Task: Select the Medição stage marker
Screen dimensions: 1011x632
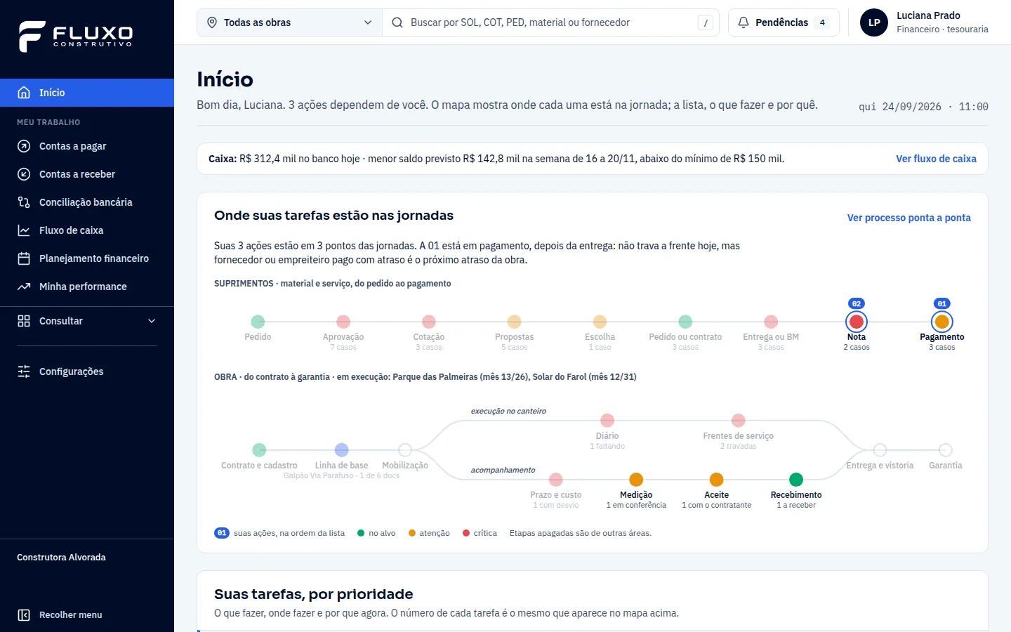Action: 636,480
